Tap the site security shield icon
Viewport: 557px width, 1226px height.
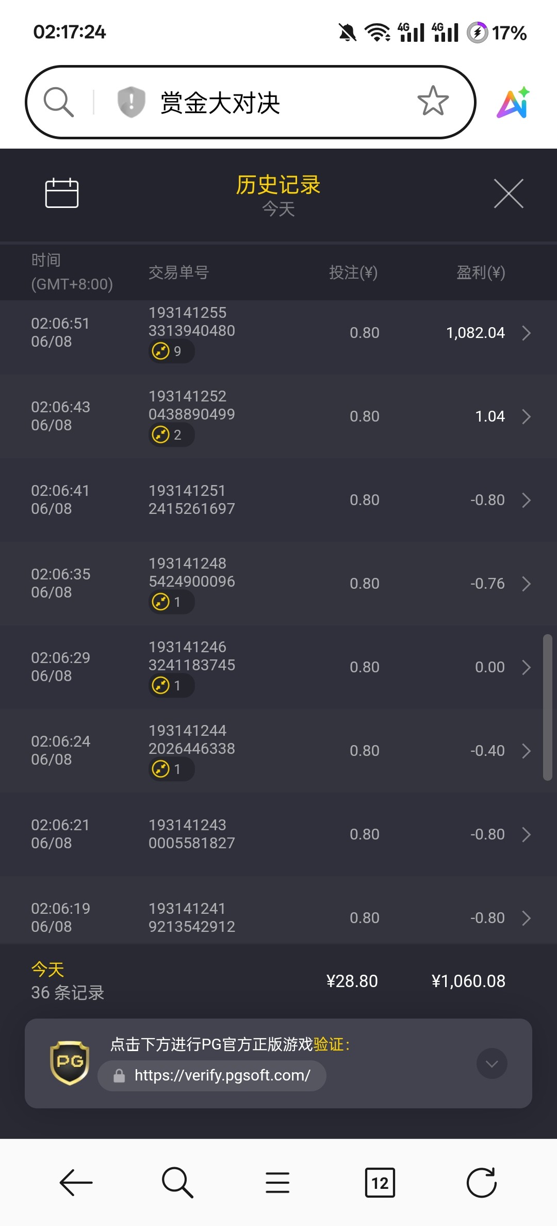[131, 102]
